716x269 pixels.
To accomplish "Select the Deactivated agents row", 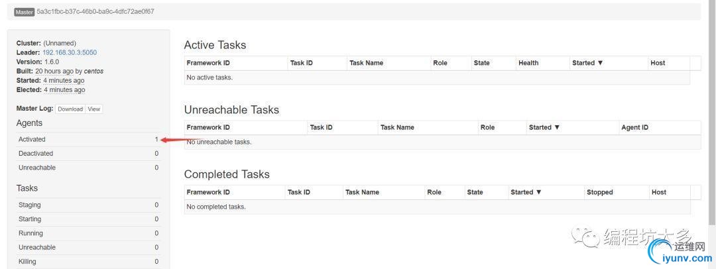I will 88,153.
